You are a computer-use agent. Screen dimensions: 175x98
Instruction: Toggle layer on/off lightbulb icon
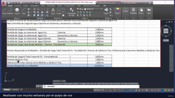tap(78, 9)
